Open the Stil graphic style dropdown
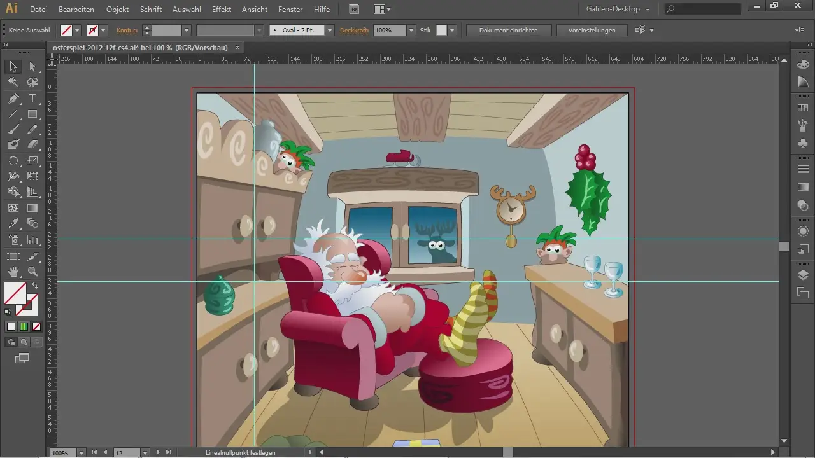Screen dimensions: 815x458 click(451, 30)
